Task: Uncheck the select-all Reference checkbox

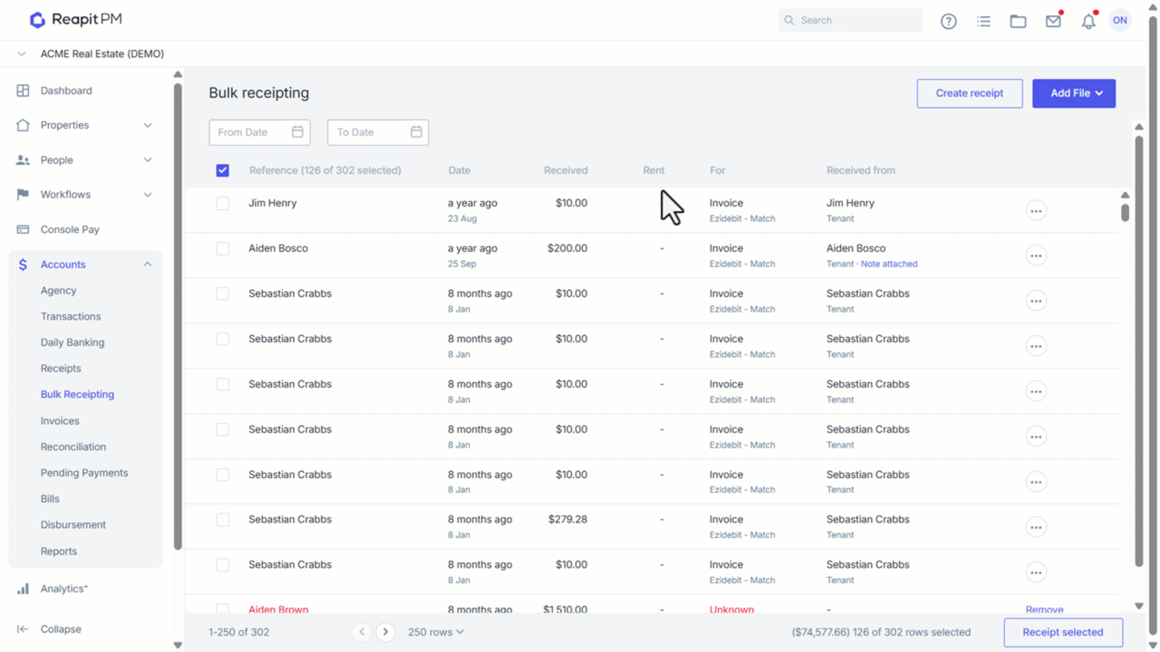Action: tap(222, 170)
